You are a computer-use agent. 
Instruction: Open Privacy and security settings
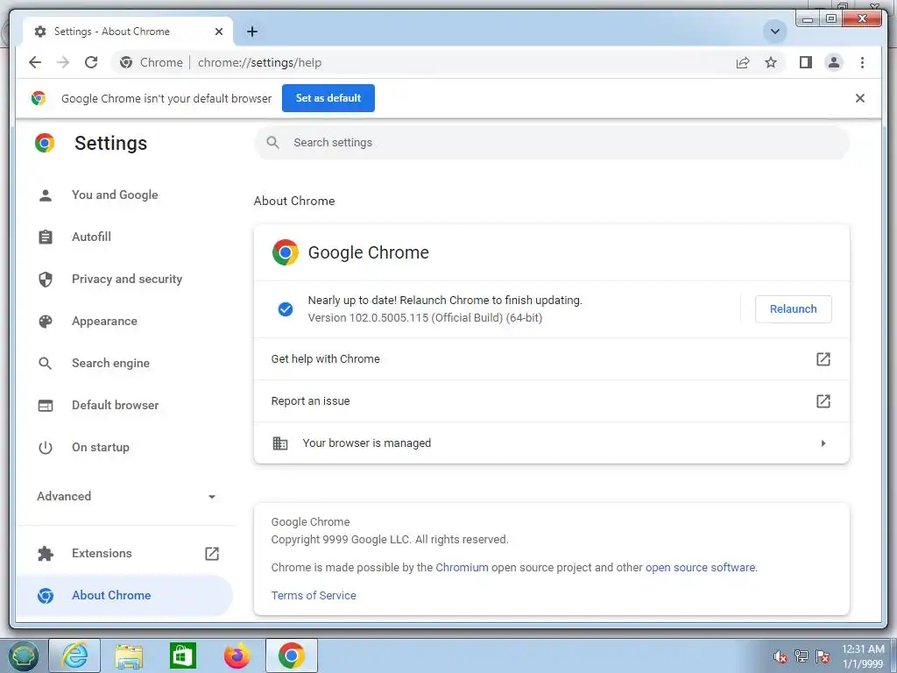tap(124, 279)
